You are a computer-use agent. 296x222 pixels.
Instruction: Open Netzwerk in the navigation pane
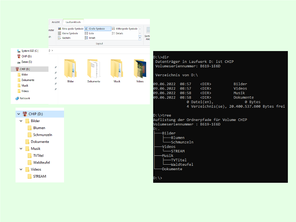23,98
